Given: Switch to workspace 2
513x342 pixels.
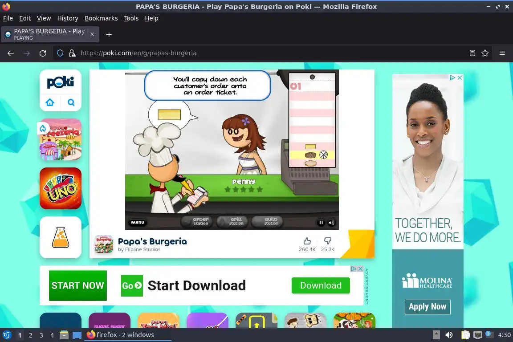Looking at the screenshot, I should click(30, 335).
